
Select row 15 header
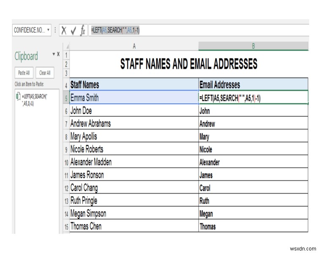pyautogui.click(x=66, y=226)
